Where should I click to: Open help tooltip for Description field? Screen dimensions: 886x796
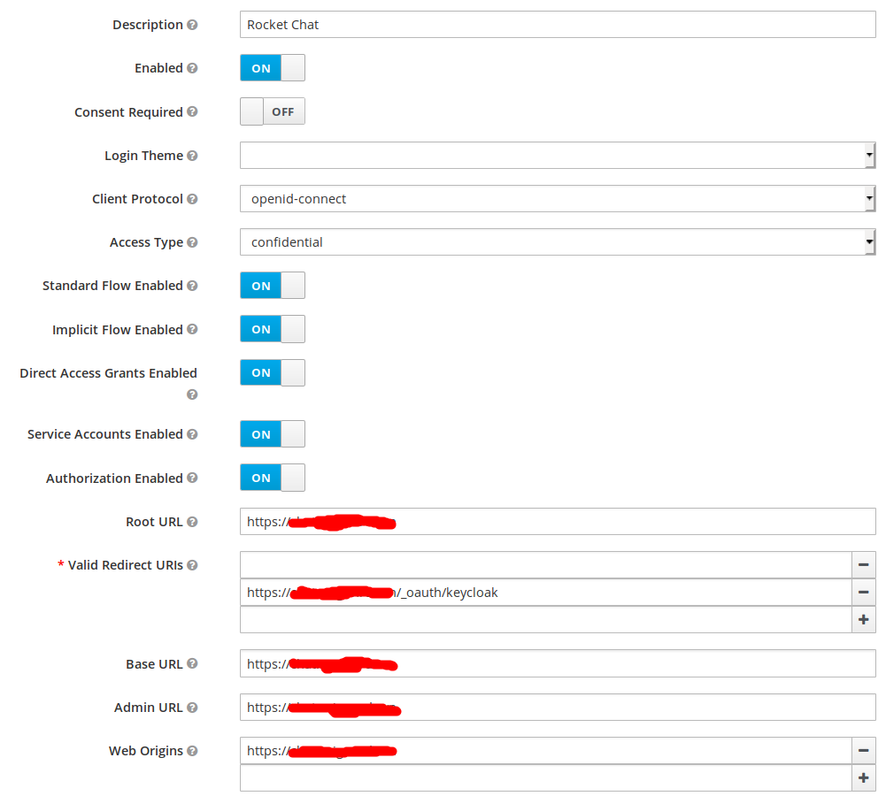coord(194,24)
